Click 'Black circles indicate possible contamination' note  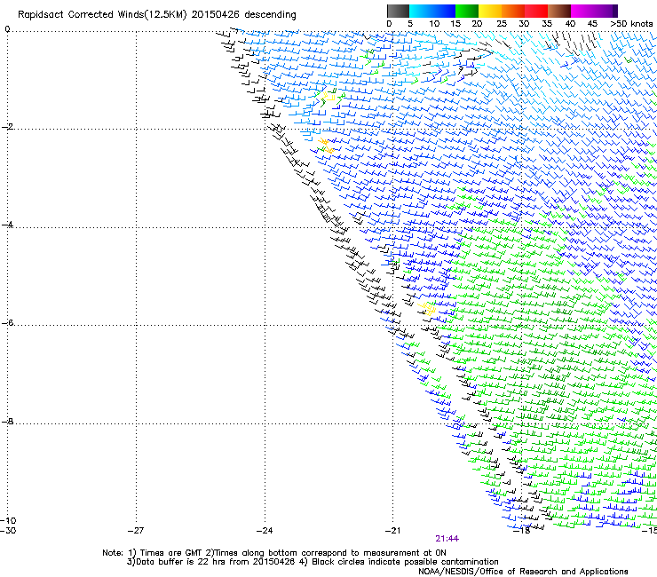coord(405,562)
